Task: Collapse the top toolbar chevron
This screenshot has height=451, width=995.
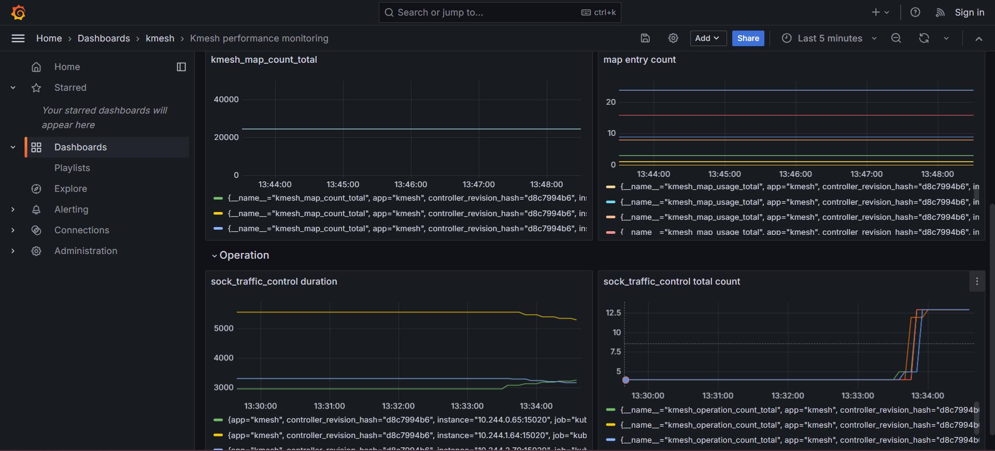Action: [978, 38]
